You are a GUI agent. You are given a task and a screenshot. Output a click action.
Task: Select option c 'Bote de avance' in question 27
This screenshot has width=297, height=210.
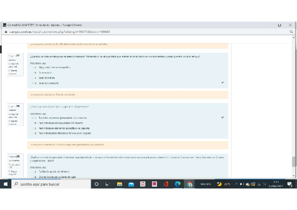[33, 78]
